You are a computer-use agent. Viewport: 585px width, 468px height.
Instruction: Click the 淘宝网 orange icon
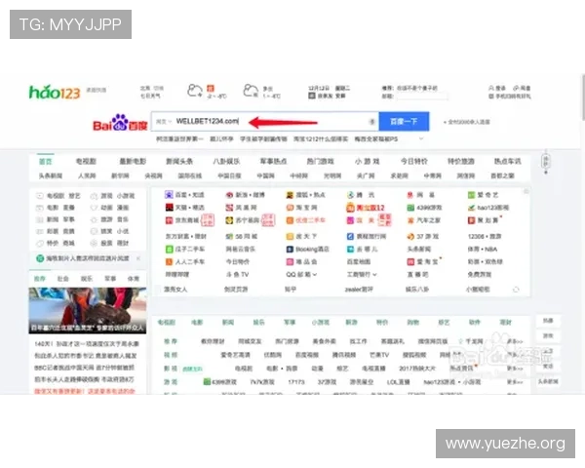point(290,208)
